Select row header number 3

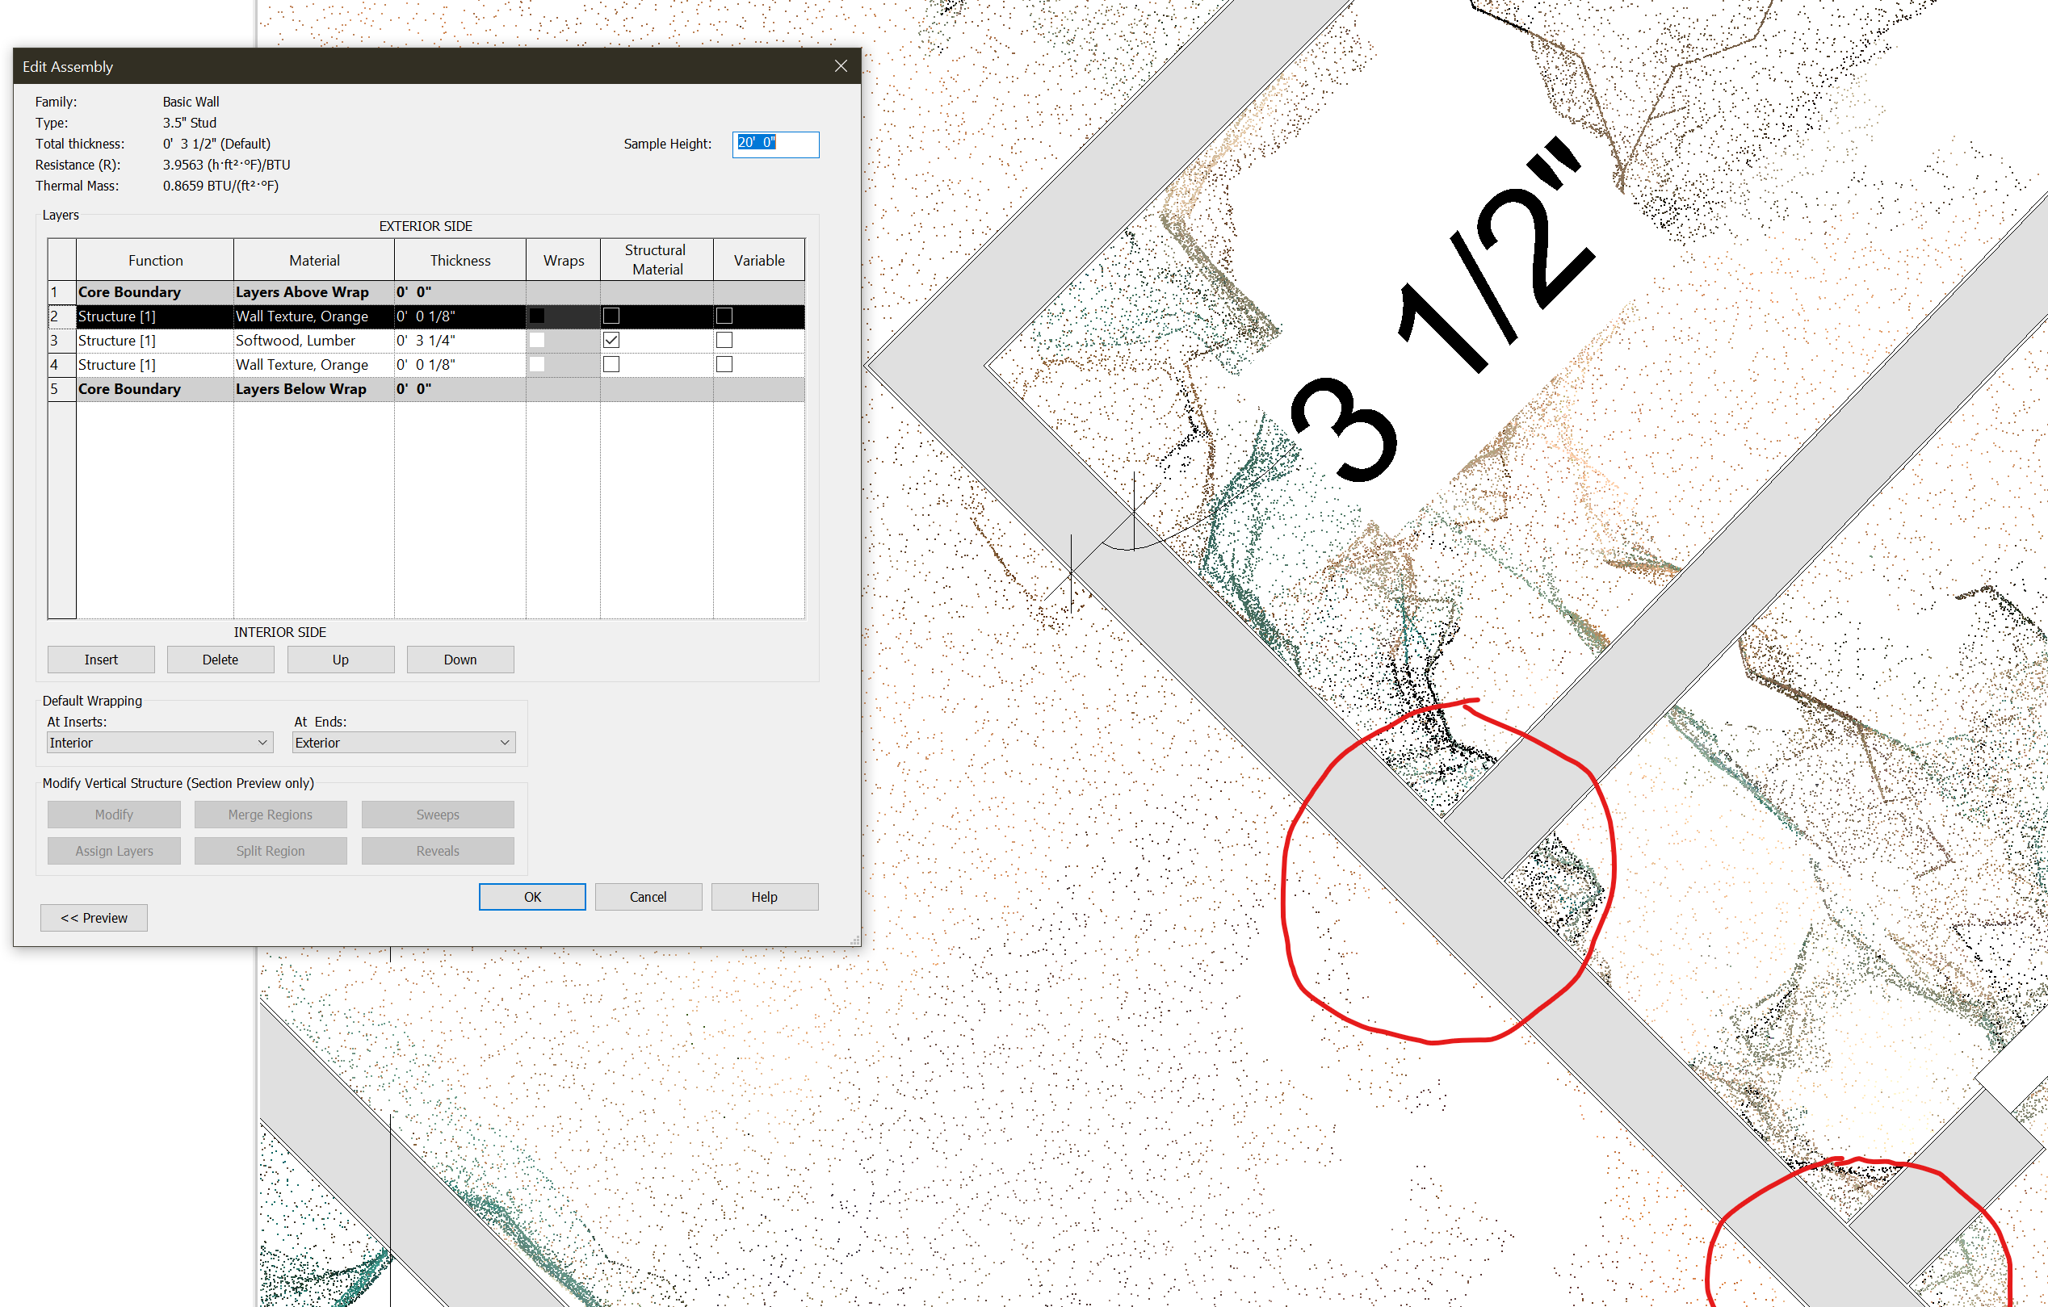[62, 340]
